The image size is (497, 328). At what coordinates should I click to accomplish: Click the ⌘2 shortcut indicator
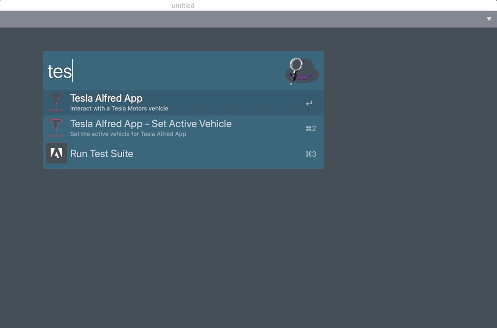[x=310, y=129]
